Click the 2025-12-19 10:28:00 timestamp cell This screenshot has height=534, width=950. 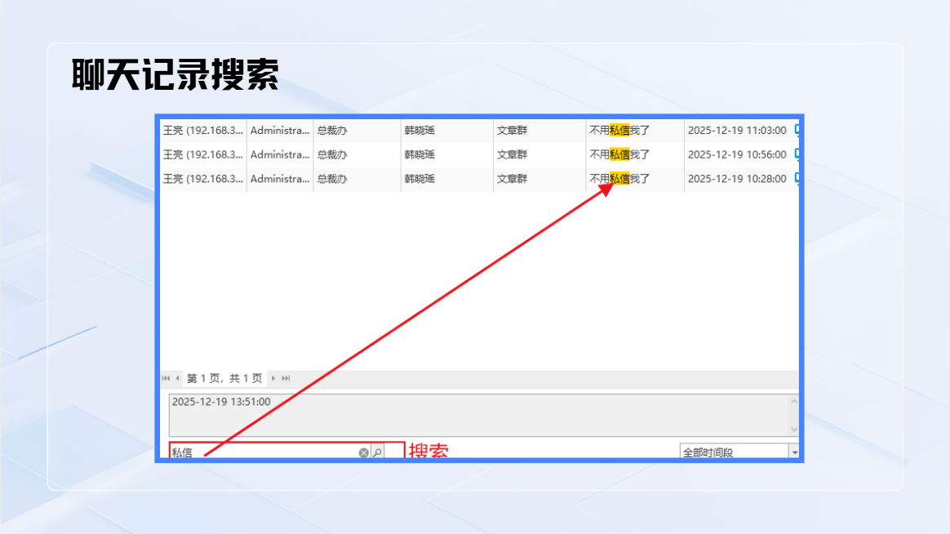pyautogui.click(x=737, y=179)
